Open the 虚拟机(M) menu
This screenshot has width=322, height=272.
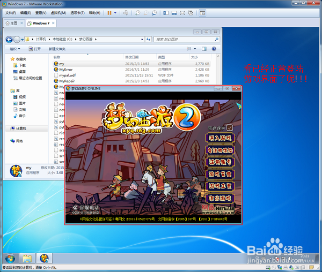click(x=58, y=13)
